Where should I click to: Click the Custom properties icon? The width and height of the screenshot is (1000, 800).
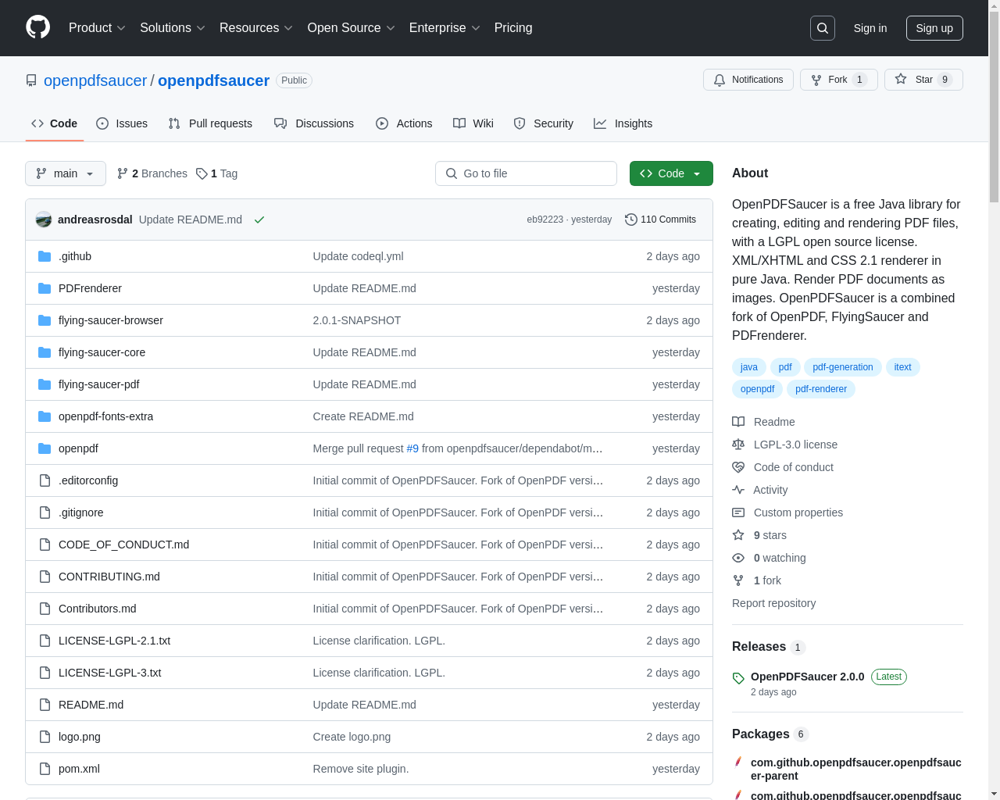[x=738, y=512]
